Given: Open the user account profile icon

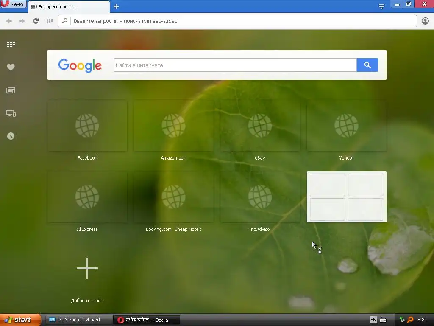Looking at the screenshot, I should (x=425, y=21).
